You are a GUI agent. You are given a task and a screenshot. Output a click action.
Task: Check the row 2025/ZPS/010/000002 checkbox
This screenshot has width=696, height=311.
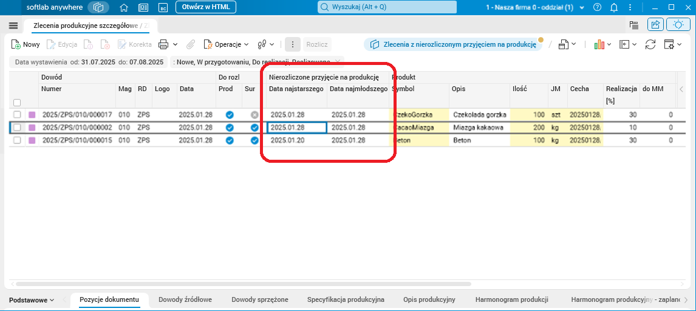point(17,128)
